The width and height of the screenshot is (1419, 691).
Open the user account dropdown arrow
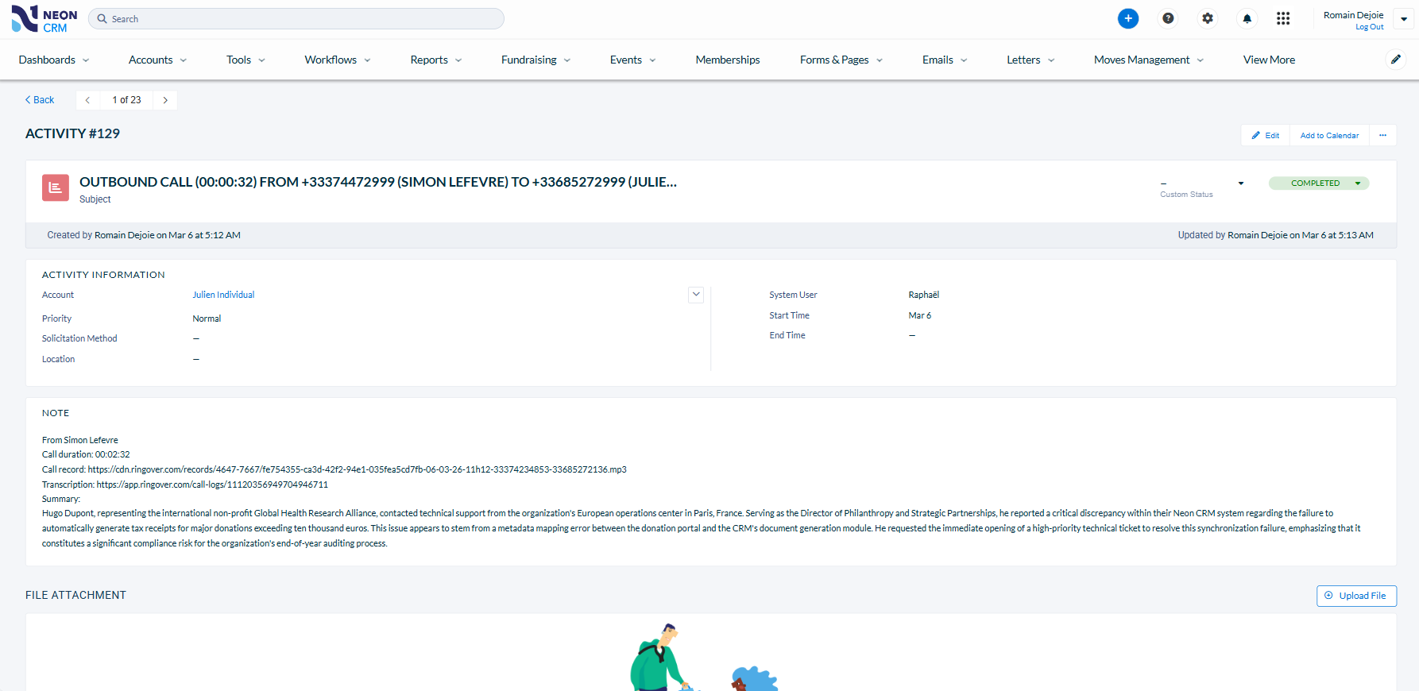(1404, 19)
